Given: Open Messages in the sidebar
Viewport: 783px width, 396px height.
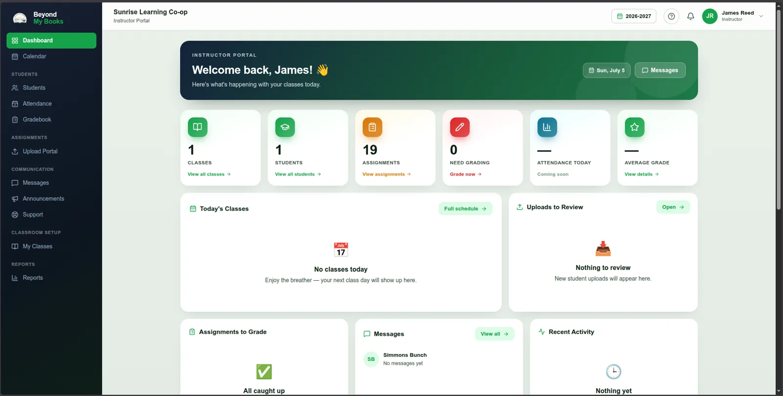Looking at the screenshot, I should tap(51, 183).
